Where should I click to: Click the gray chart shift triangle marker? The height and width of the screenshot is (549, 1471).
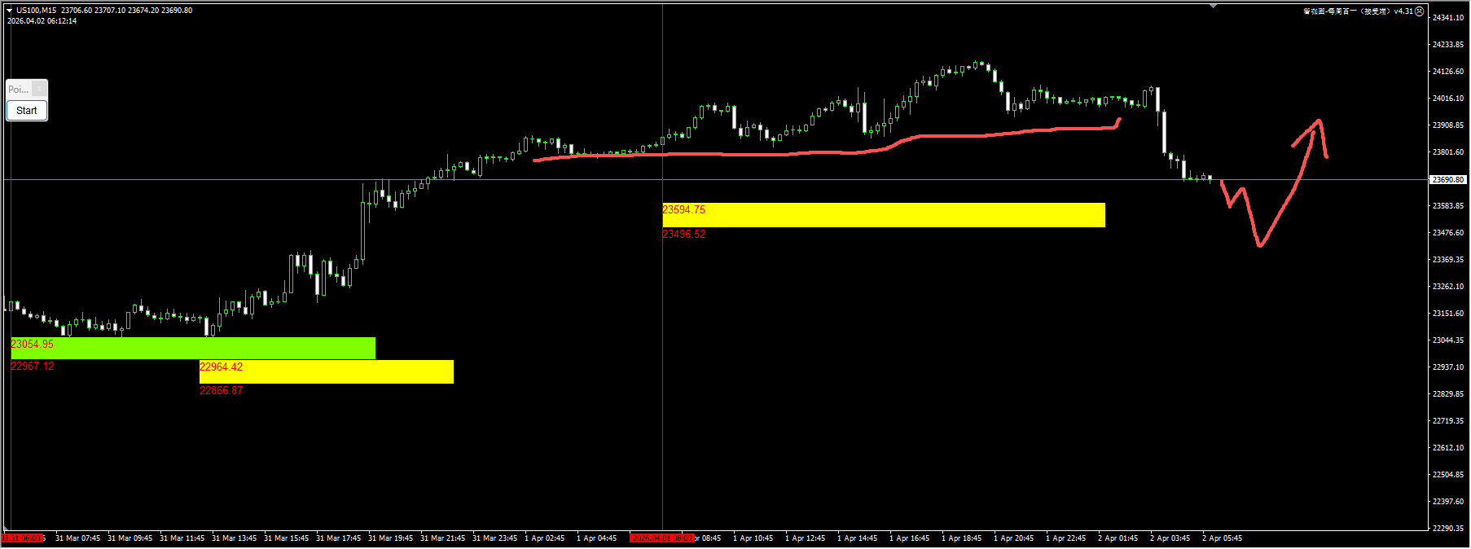click(x=1213, y=6)
